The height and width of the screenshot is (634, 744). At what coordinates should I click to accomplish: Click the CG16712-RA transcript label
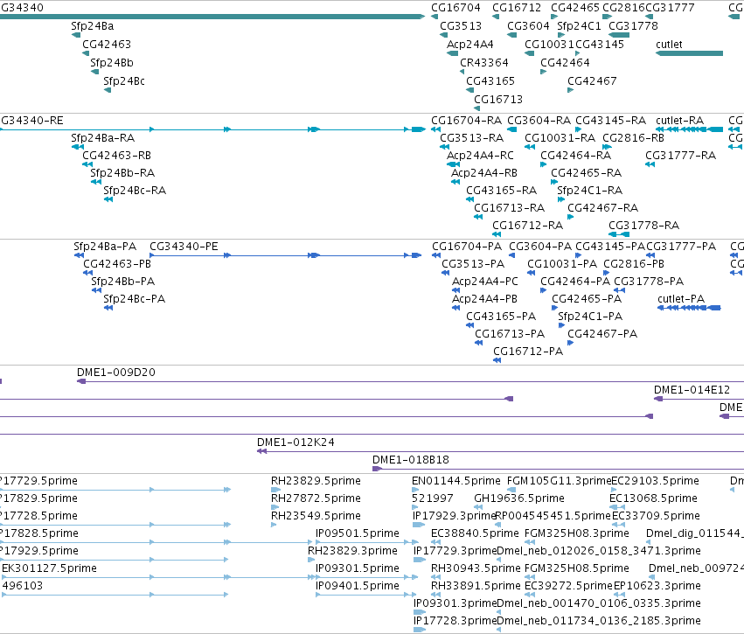528,226
